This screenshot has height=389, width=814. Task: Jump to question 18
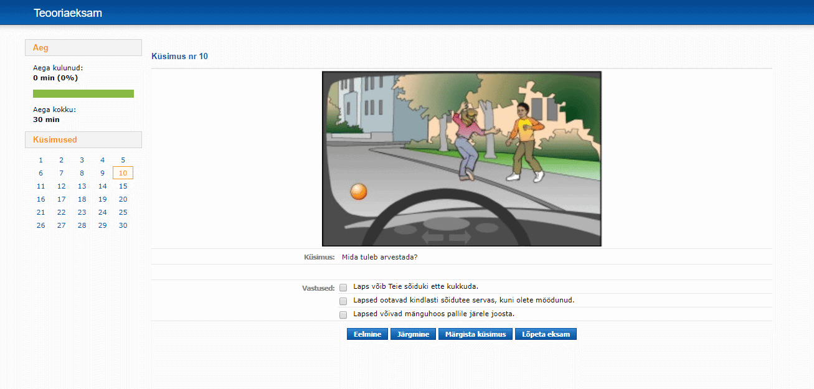point(82,199)
